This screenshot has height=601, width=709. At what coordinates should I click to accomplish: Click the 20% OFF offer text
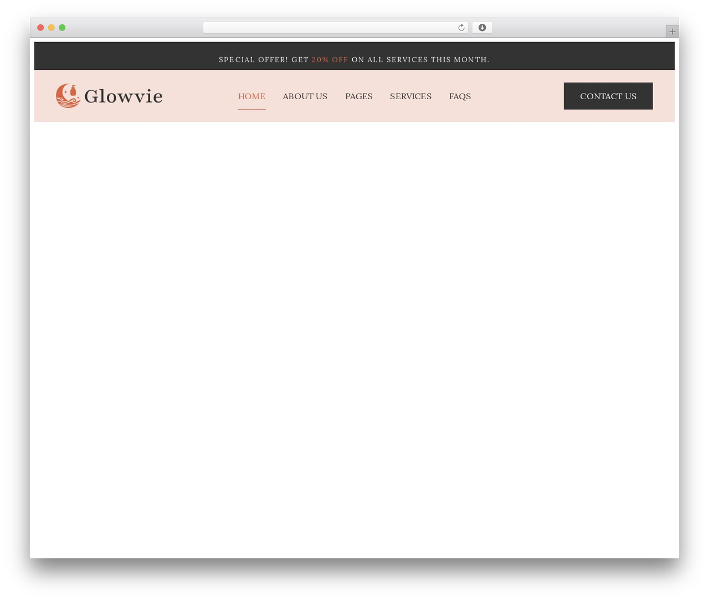(x=330, y=59)
